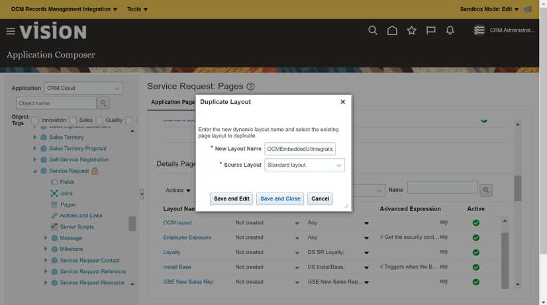
Task: Click Active check for GSE New Sales Rep
Action: click(x=476, y=282)
